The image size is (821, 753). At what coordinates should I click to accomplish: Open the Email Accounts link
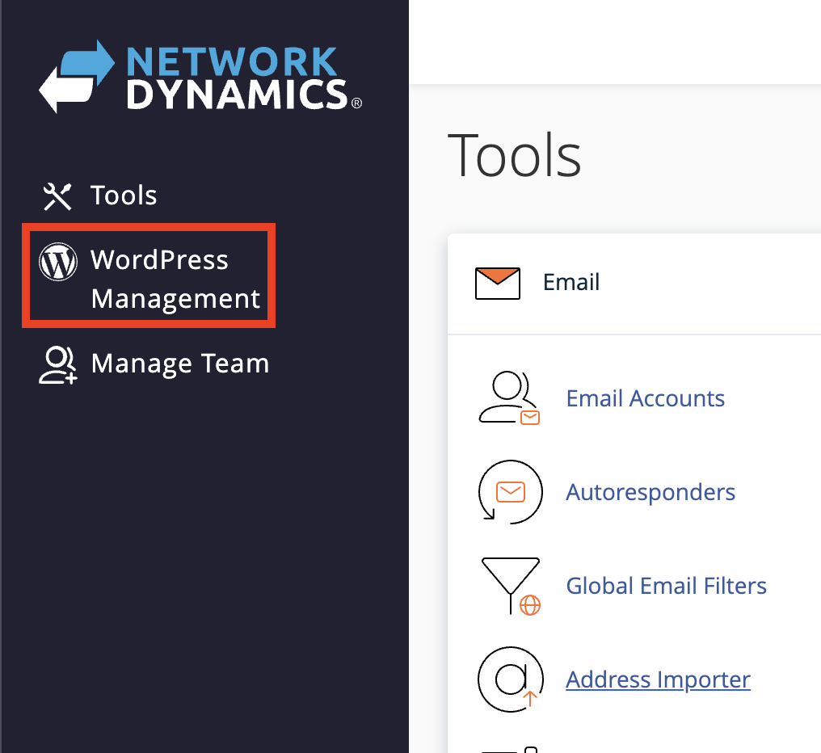tap(645, 398)
